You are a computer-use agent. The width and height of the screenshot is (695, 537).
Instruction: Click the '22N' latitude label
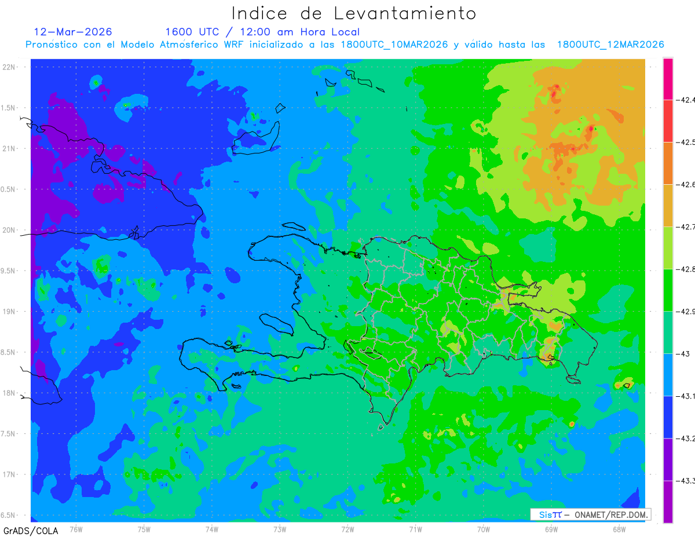(x=8, y=67)
